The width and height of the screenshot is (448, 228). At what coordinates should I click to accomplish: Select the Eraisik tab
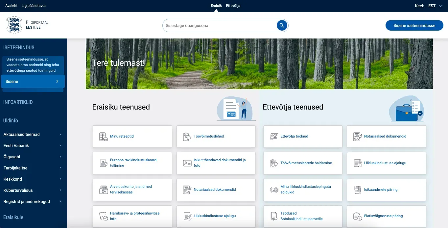pyautogui.click(x=216, y=6)
